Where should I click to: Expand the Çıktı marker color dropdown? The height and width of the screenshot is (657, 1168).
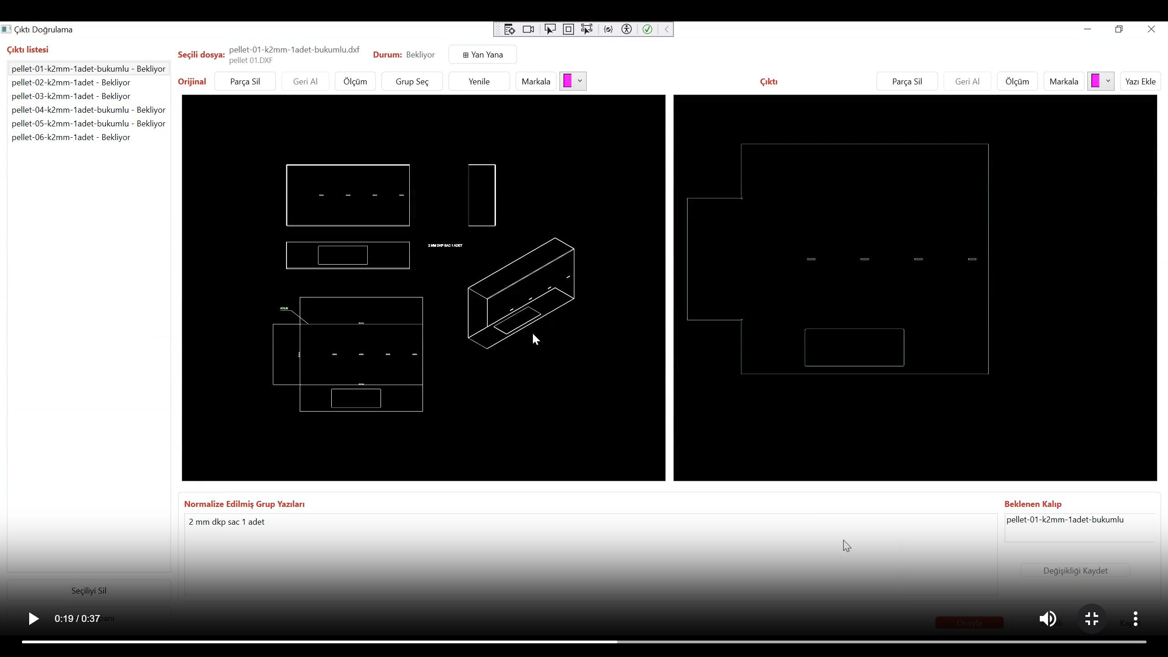pos(1107,81)
